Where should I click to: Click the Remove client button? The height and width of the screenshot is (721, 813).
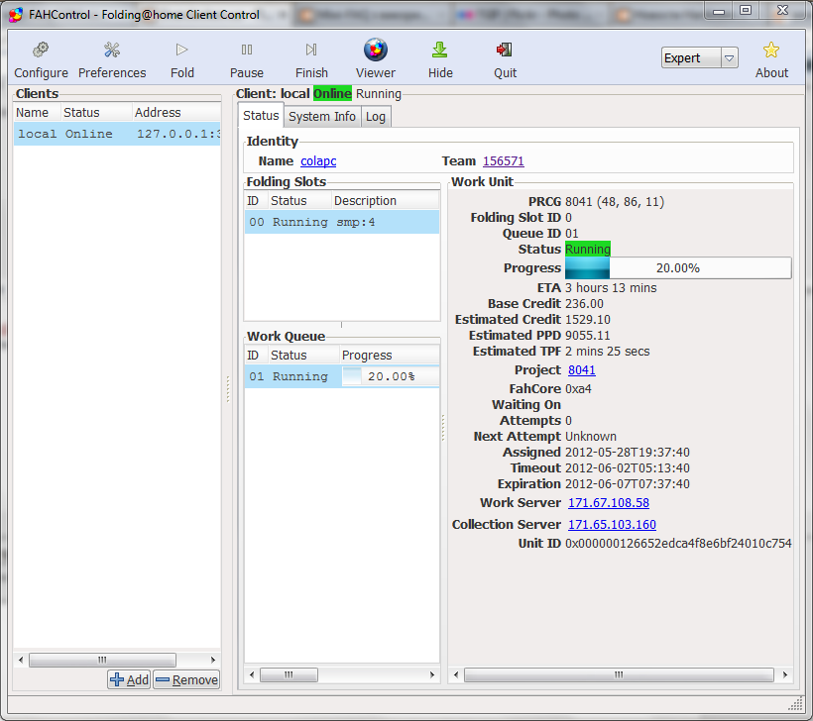coord(186,679)
